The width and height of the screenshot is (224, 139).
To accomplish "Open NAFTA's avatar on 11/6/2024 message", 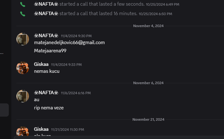I will (x=23, y=96).
